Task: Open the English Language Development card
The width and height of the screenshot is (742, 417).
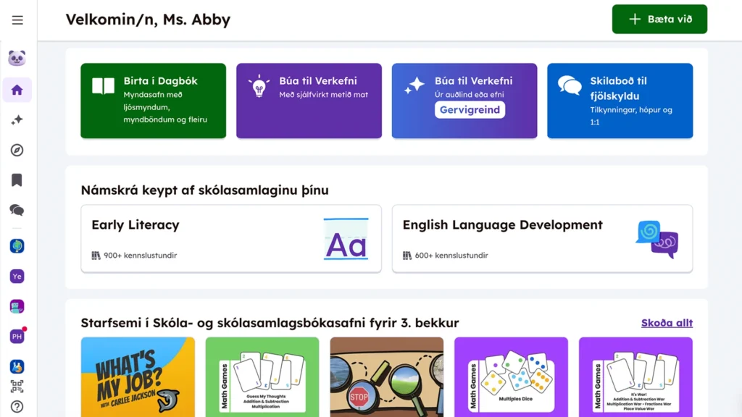Action: (542, 238)
